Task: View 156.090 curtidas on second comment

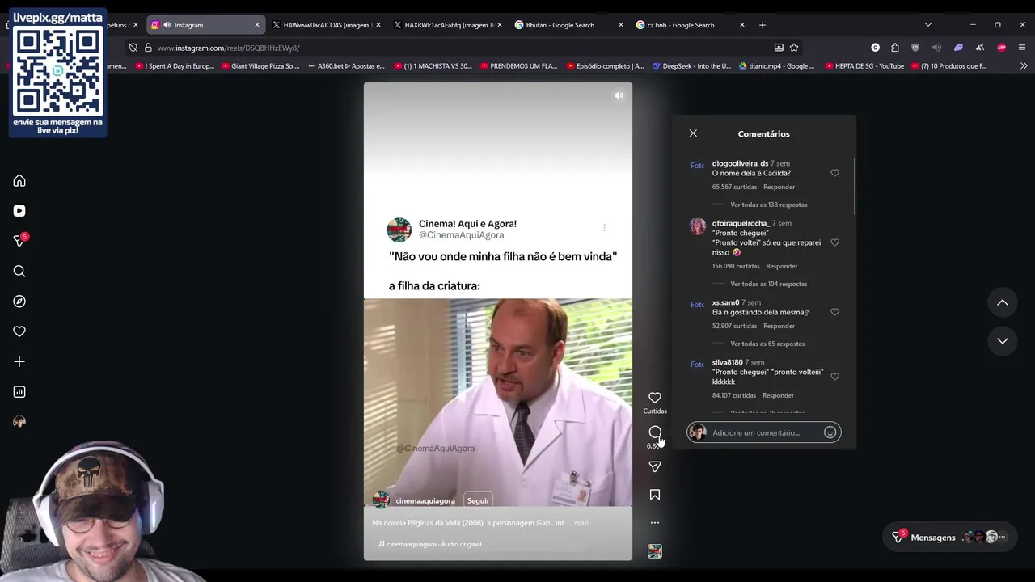Action: pyautogui.click(x=736, y=266)
